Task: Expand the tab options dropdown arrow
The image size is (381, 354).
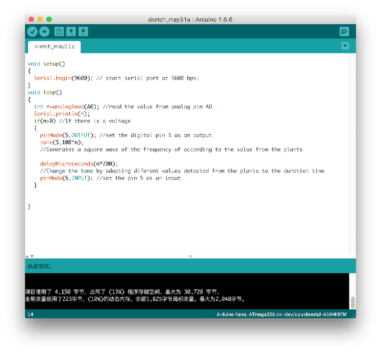Action: pyautogui.click(x=345, y=46)
